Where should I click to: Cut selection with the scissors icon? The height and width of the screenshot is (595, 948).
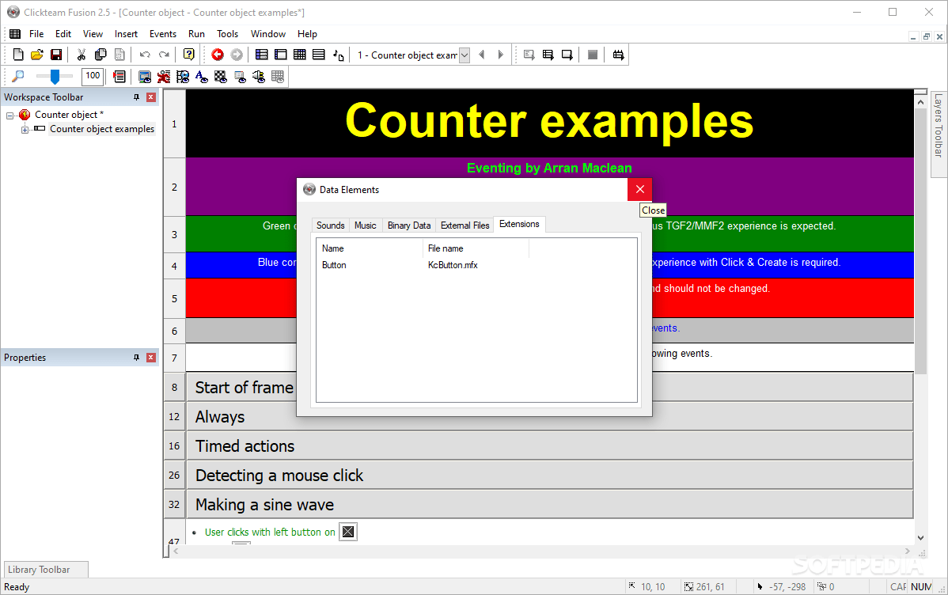(x=81, y=55)
